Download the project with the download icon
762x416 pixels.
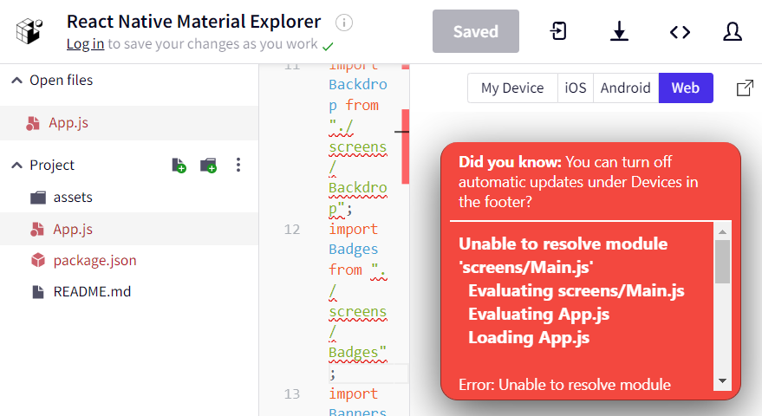(619, 31)
